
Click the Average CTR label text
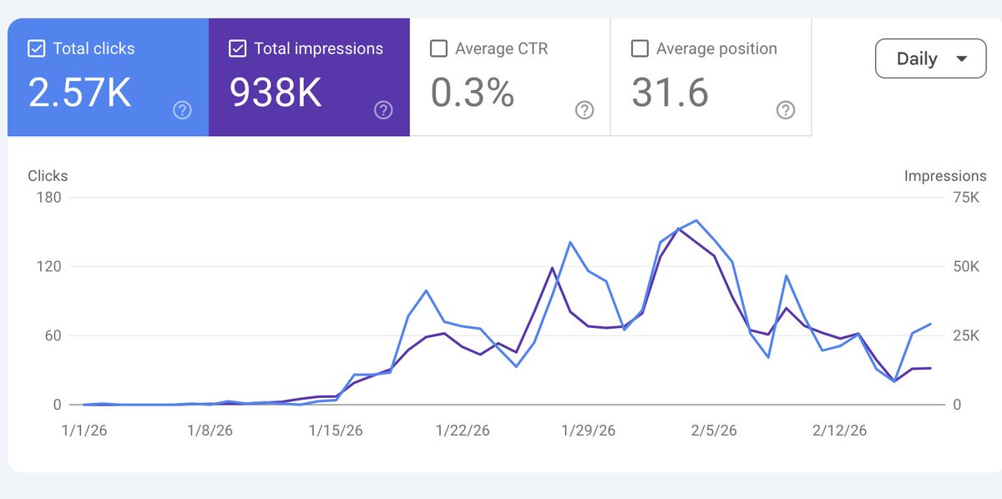(500, 48)
